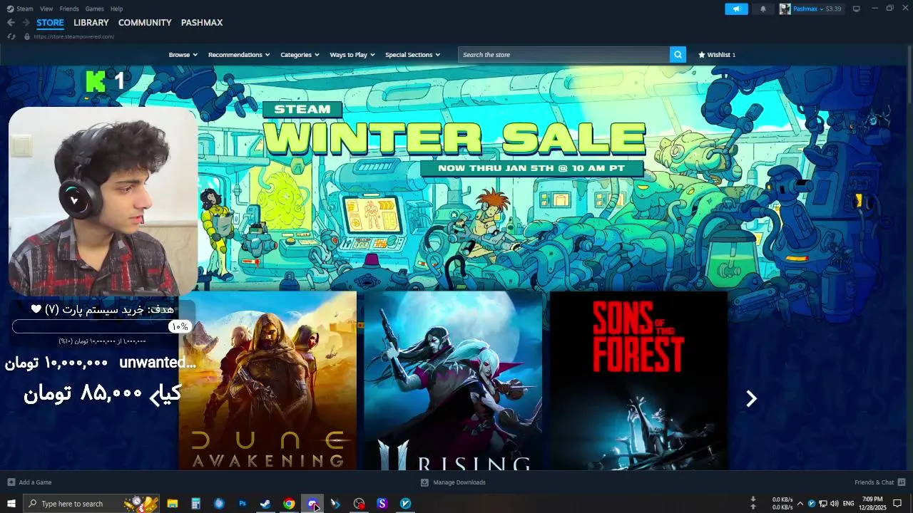Expand the Special Sections dropdown
913x513 pixels.
412,55
